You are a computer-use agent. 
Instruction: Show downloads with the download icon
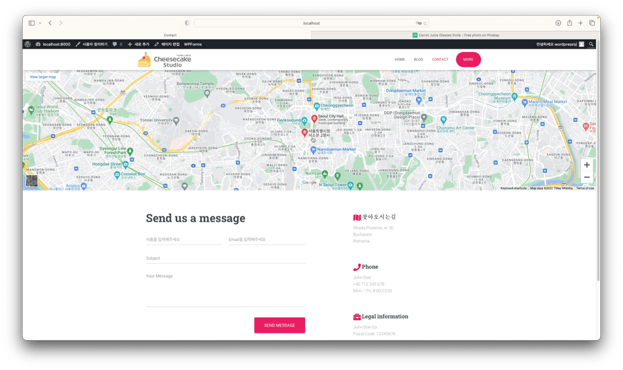(558, 23)
